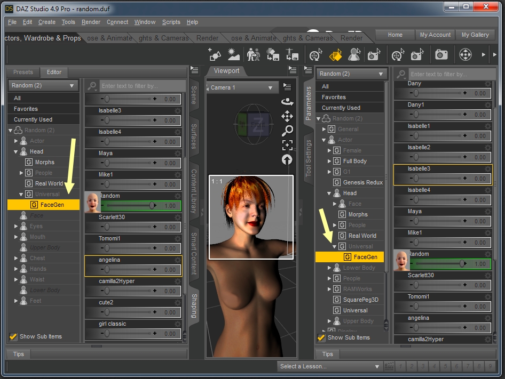Image resolution: width=505 pixels, height=379 pixels.
Task: Click the Home button
Action: pyautogui.click(x=395, y=35)
